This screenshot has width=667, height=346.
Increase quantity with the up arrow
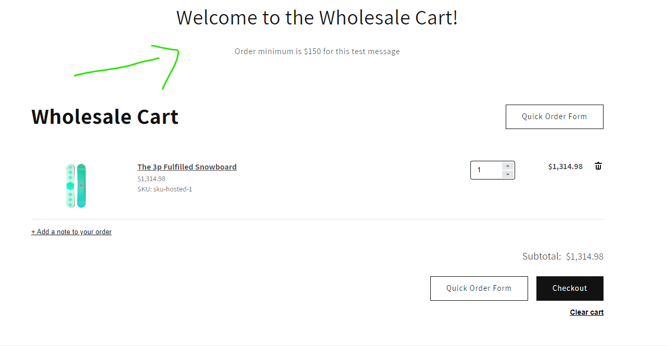coord(508,166)
